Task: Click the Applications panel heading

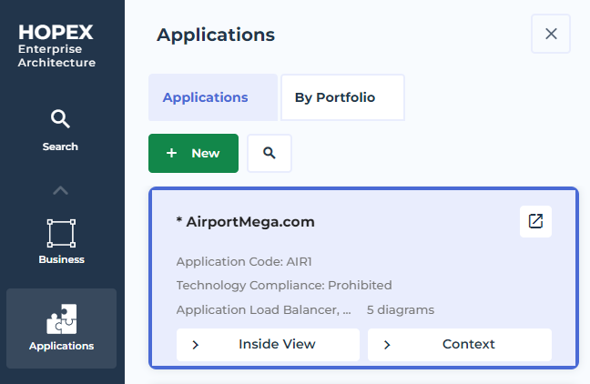Action: pyautogui.click(x=216, y=35)
